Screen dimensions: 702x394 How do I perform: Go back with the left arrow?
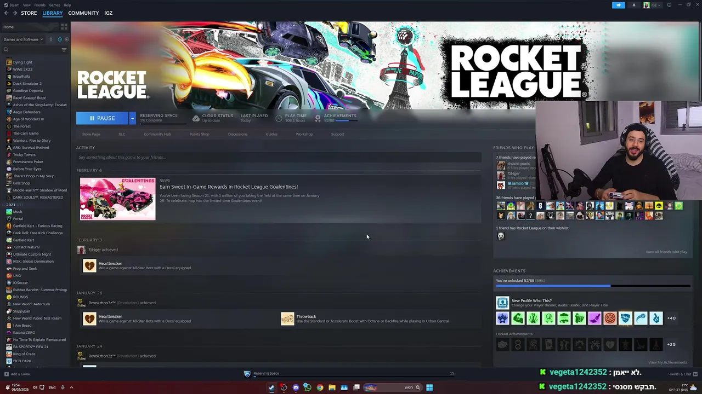(x=6, y=13)
